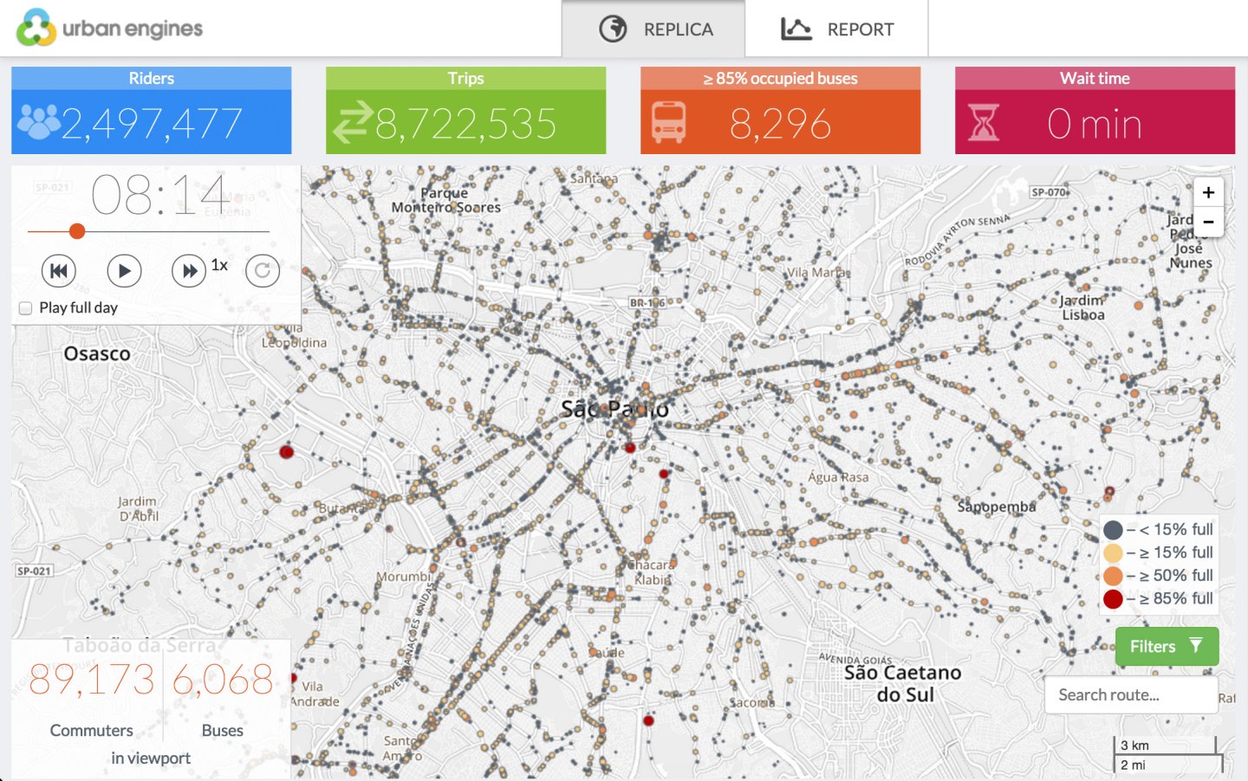Screen dimensions: 1248x781
Task: Click the Wait time hourglass icon
Action: coord(984,123)
